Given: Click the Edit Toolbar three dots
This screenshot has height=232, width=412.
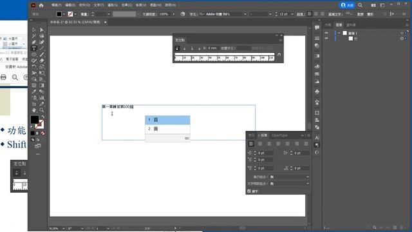Looking at the screenshot, I should click(38, 154).
